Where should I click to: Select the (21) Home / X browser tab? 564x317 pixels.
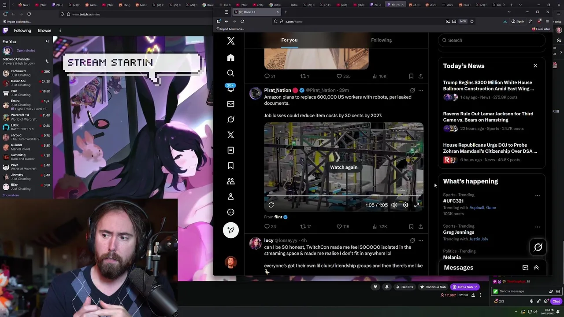pos(256,12)
